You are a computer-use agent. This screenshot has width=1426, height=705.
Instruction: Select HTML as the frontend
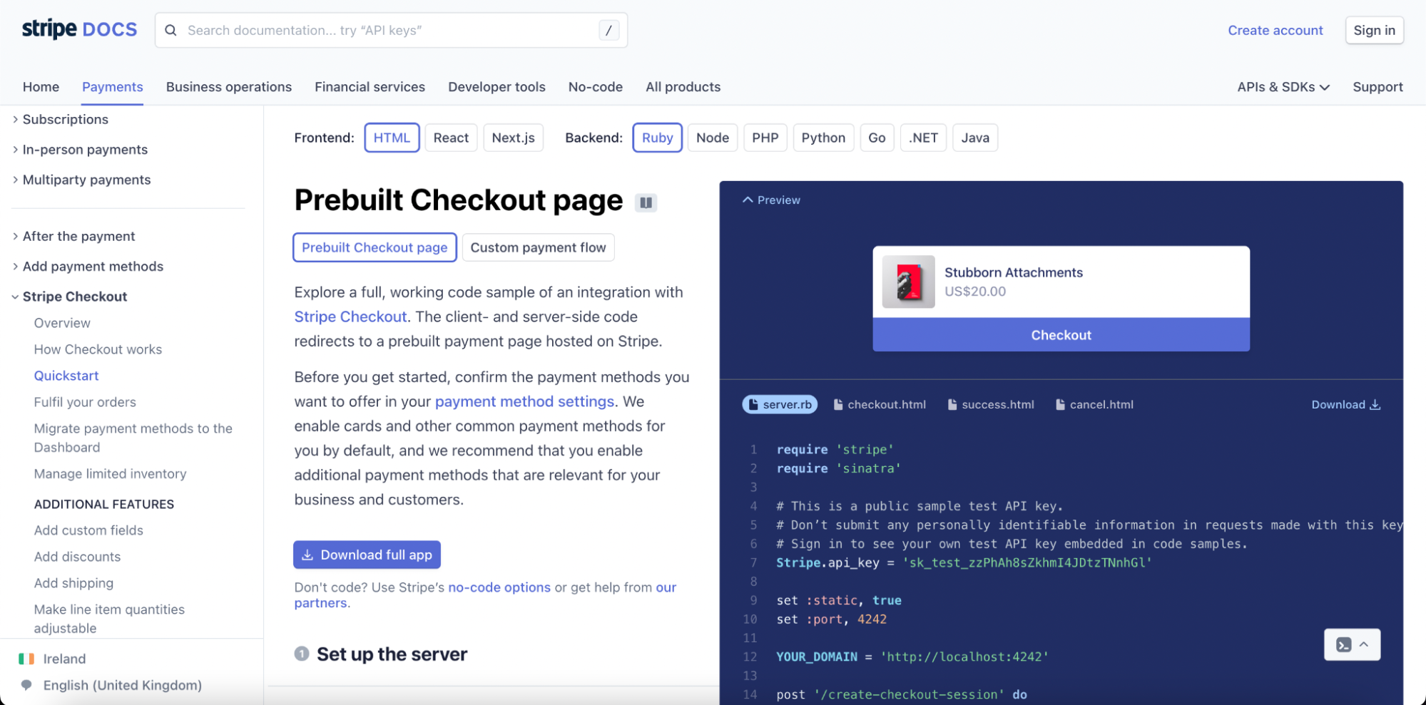pyautogui.click(x=392, y=138)
